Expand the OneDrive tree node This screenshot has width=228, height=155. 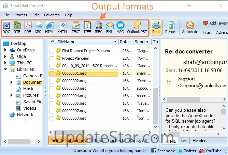[x=5, y=50]
